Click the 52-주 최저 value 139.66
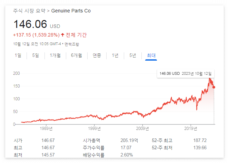229x163 pixels. 200,148
